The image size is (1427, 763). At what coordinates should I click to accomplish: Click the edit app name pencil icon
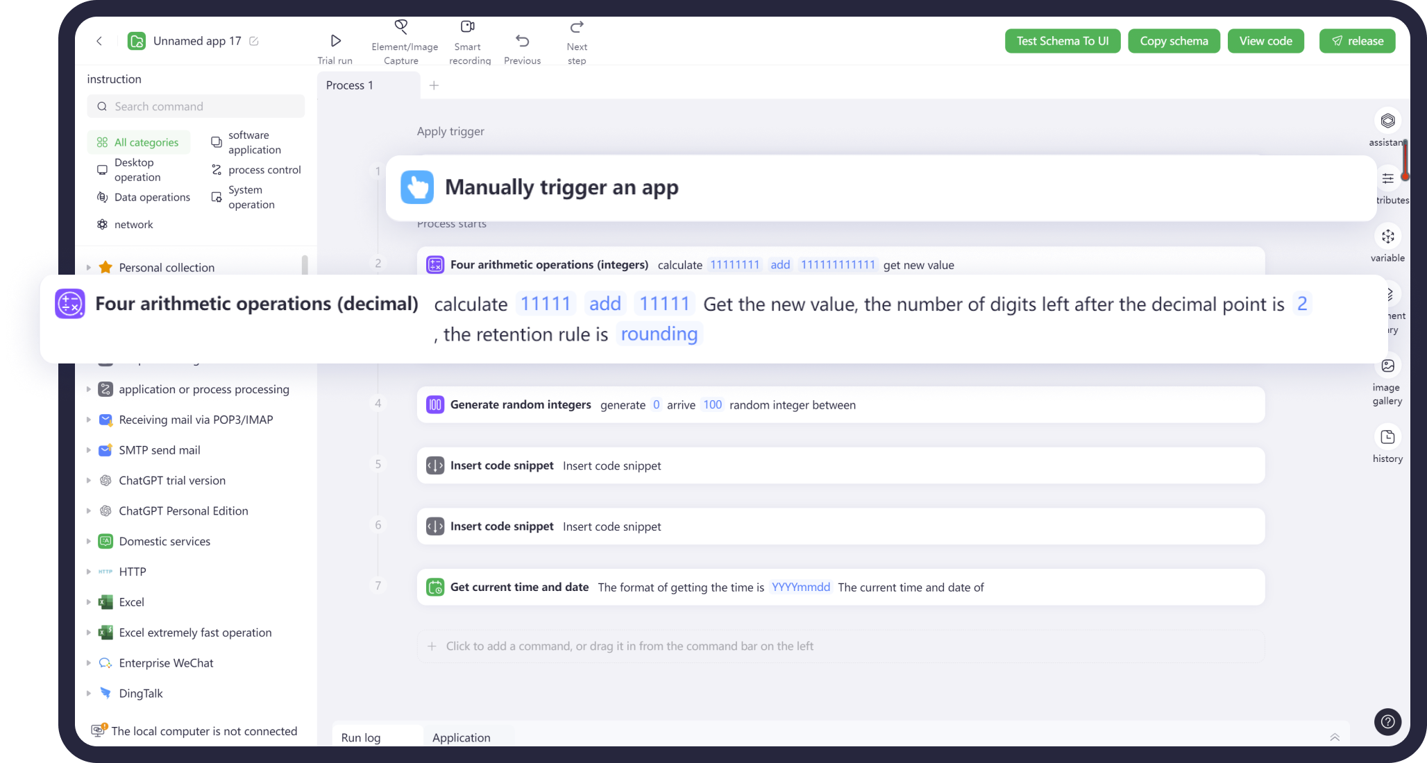254,41
